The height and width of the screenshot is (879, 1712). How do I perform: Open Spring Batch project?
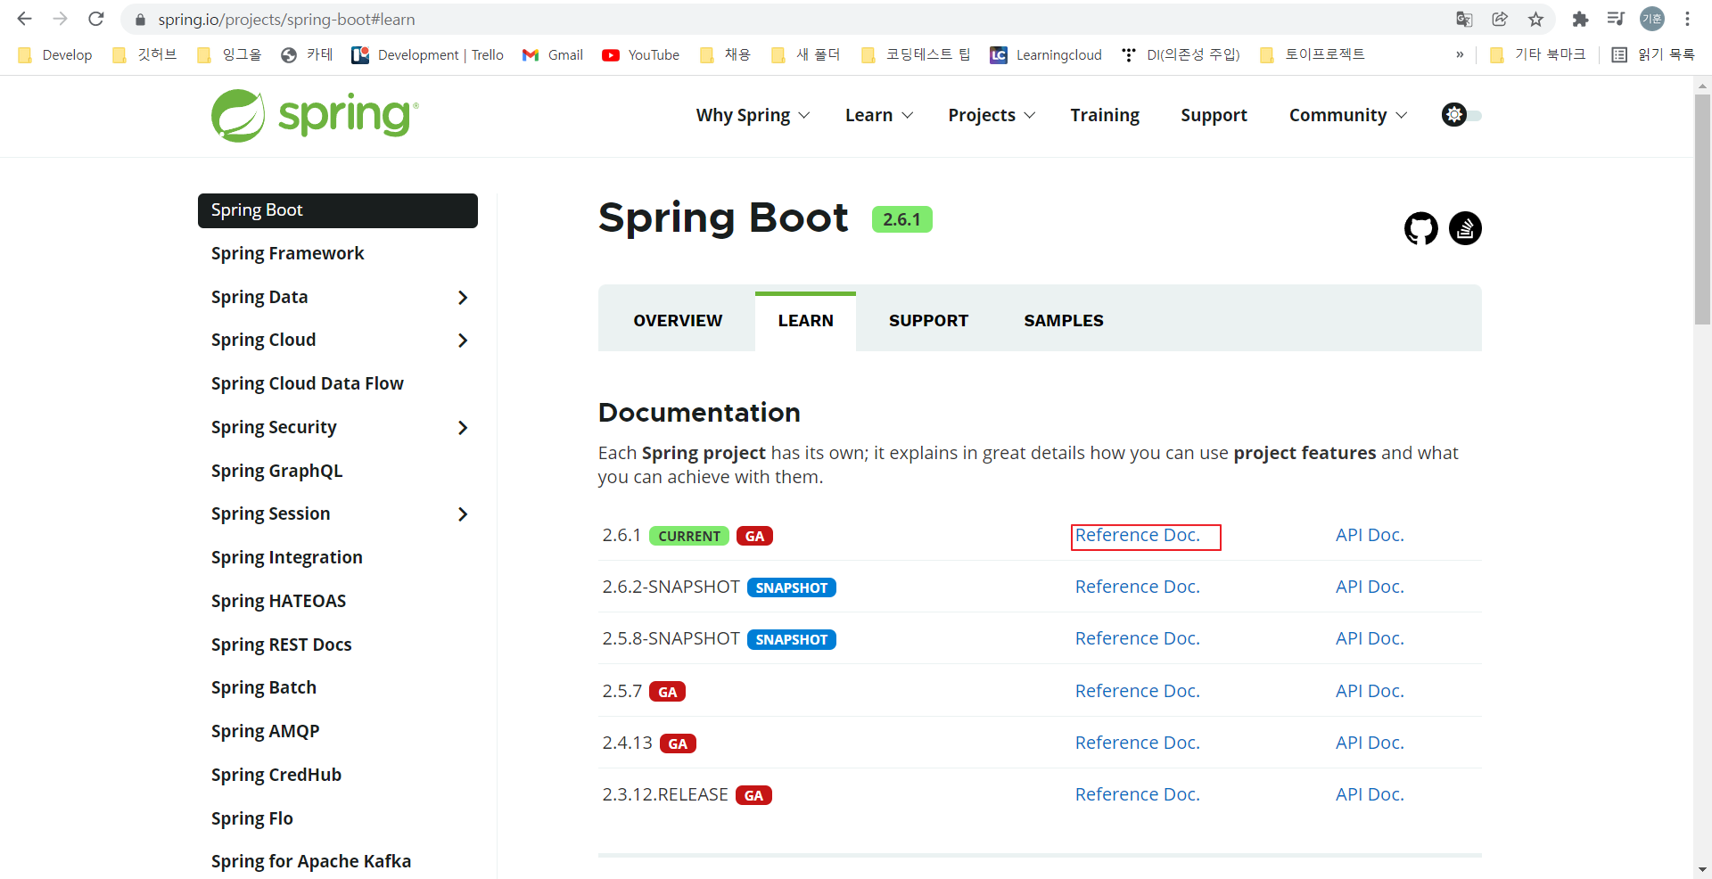(x=263, y=688)
